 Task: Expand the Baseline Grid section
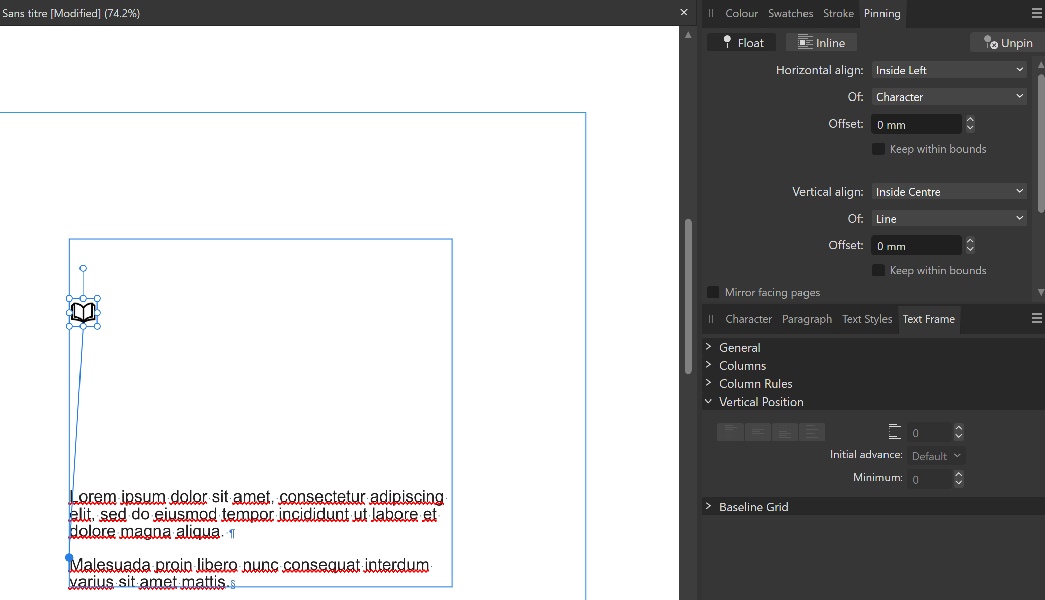coord(708,506)
